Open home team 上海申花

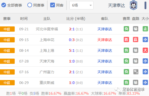(47, 40)
